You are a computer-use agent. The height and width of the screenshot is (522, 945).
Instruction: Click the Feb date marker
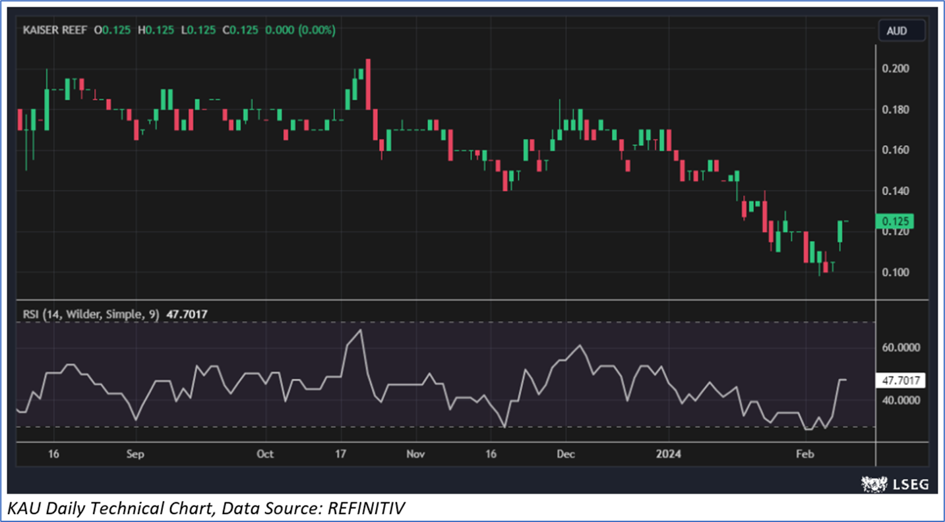click(x=803, y=454)
